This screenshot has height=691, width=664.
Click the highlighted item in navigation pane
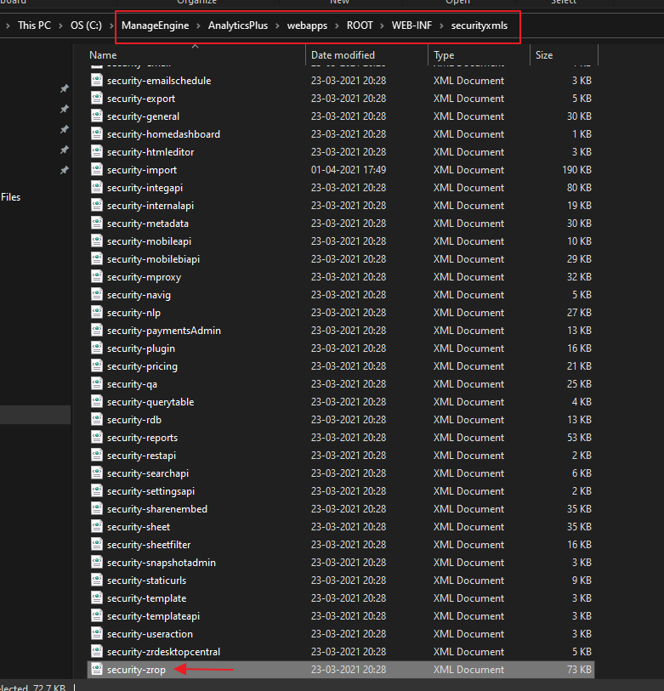[35, 415]
